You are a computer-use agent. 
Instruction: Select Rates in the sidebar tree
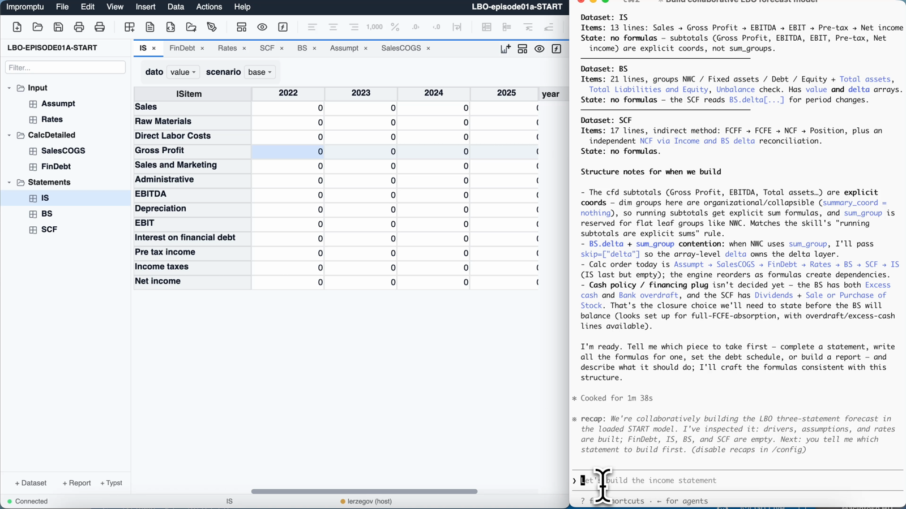pyautogui.click(x=52, y=120)
